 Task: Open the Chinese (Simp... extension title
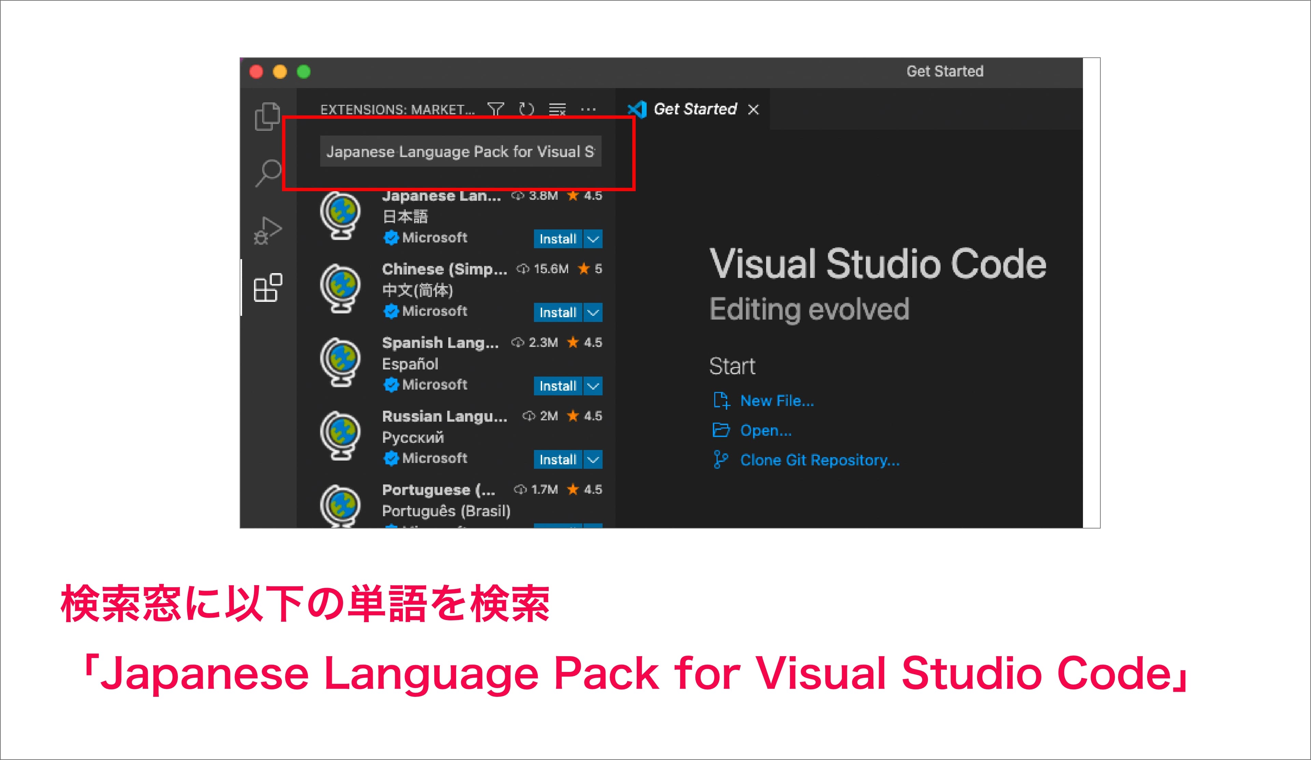tap(444, 269)
